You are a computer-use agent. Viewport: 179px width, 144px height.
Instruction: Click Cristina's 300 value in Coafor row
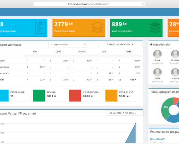pyautogui.click(x=89, y=61)
